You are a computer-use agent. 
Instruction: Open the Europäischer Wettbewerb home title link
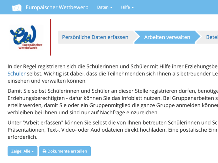57,7
